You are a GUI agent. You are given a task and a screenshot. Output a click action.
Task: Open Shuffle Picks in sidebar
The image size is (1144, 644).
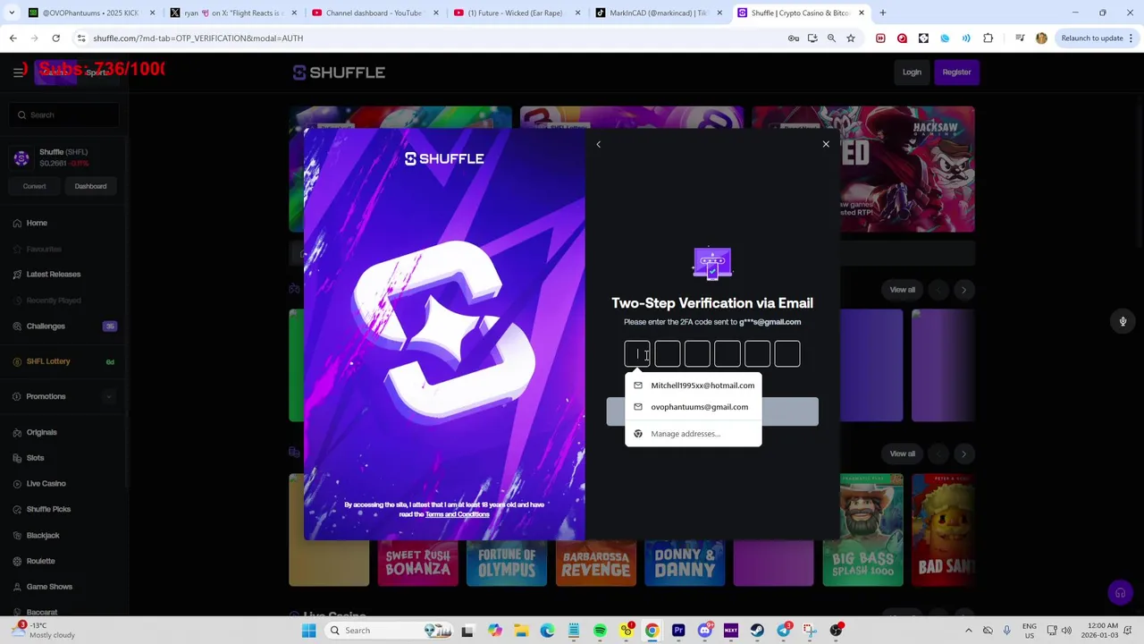click(x=48, y=509)
